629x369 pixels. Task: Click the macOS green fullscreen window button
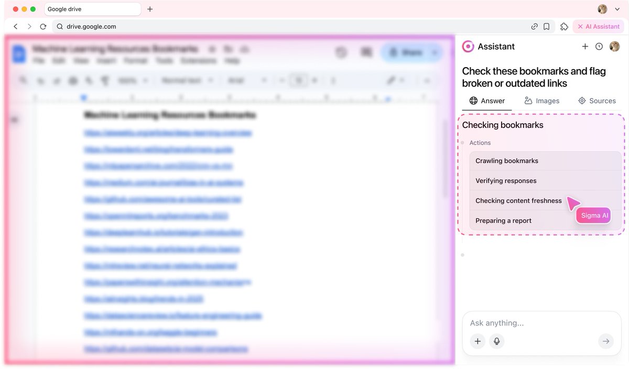point(33,9)
